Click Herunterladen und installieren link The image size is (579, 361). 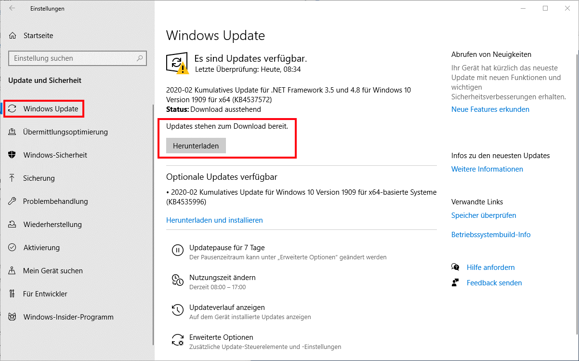pyautogui.click(x=214, y=220)
